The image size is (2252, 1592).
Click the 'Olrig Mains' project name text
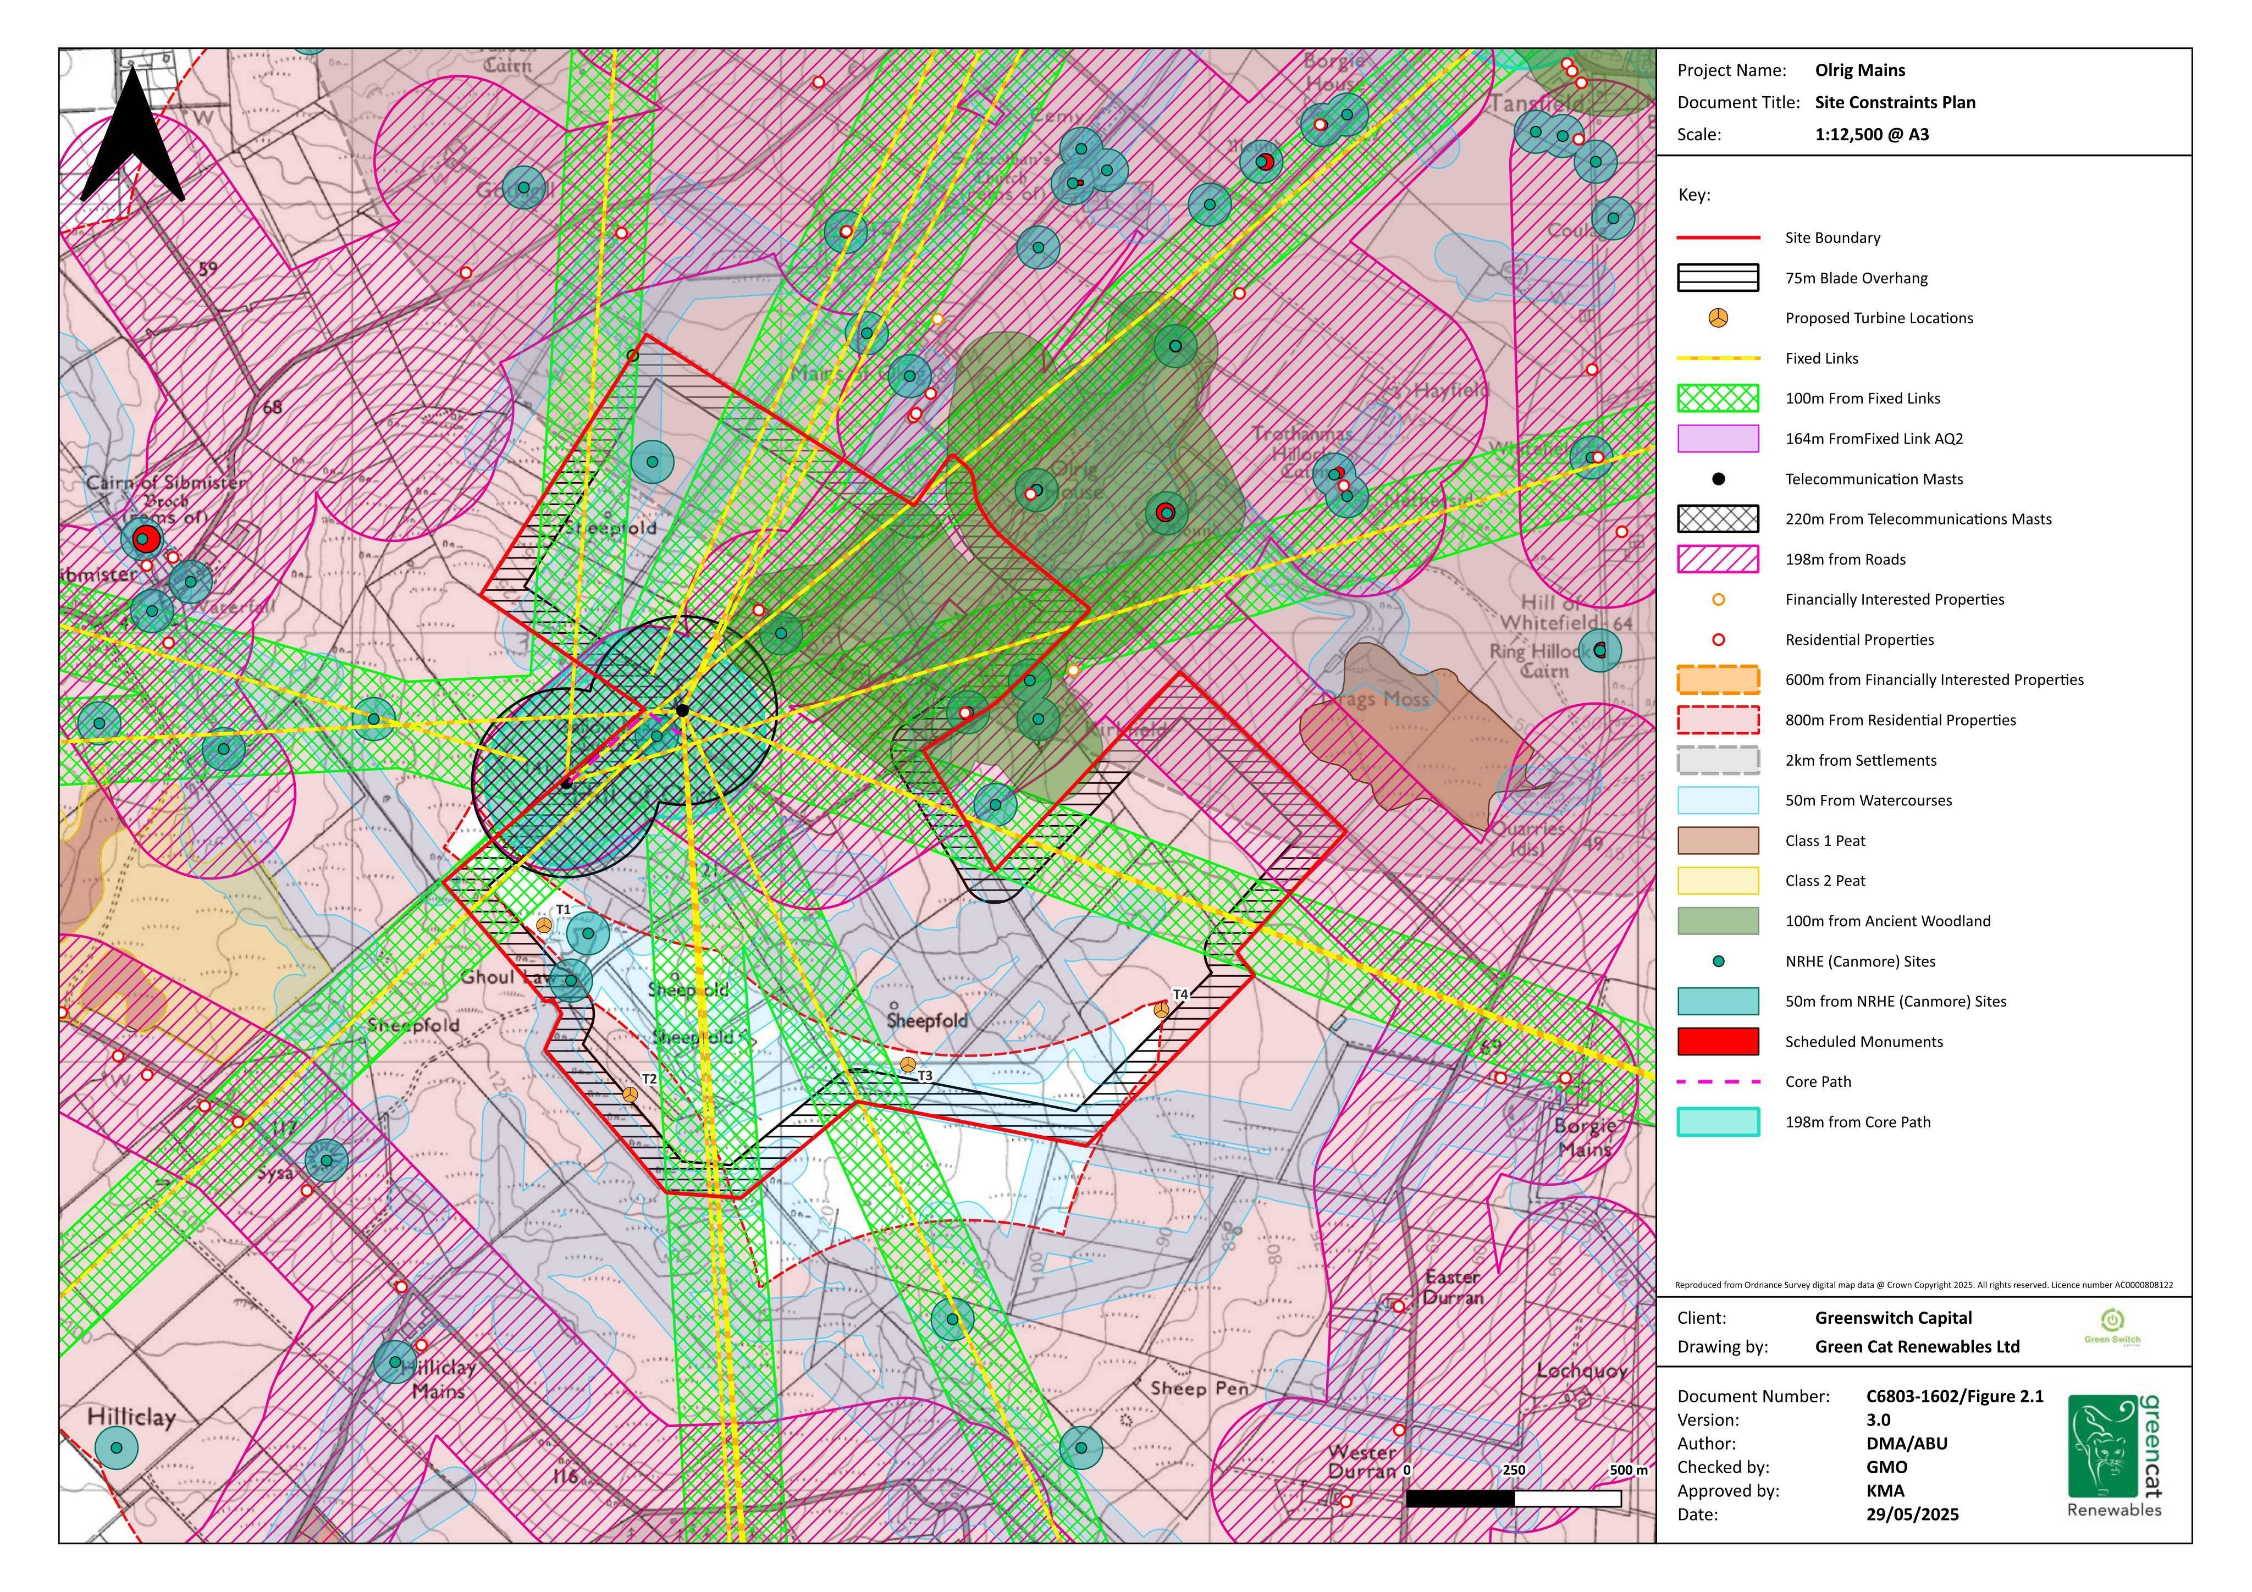(x=1859, y=70)
